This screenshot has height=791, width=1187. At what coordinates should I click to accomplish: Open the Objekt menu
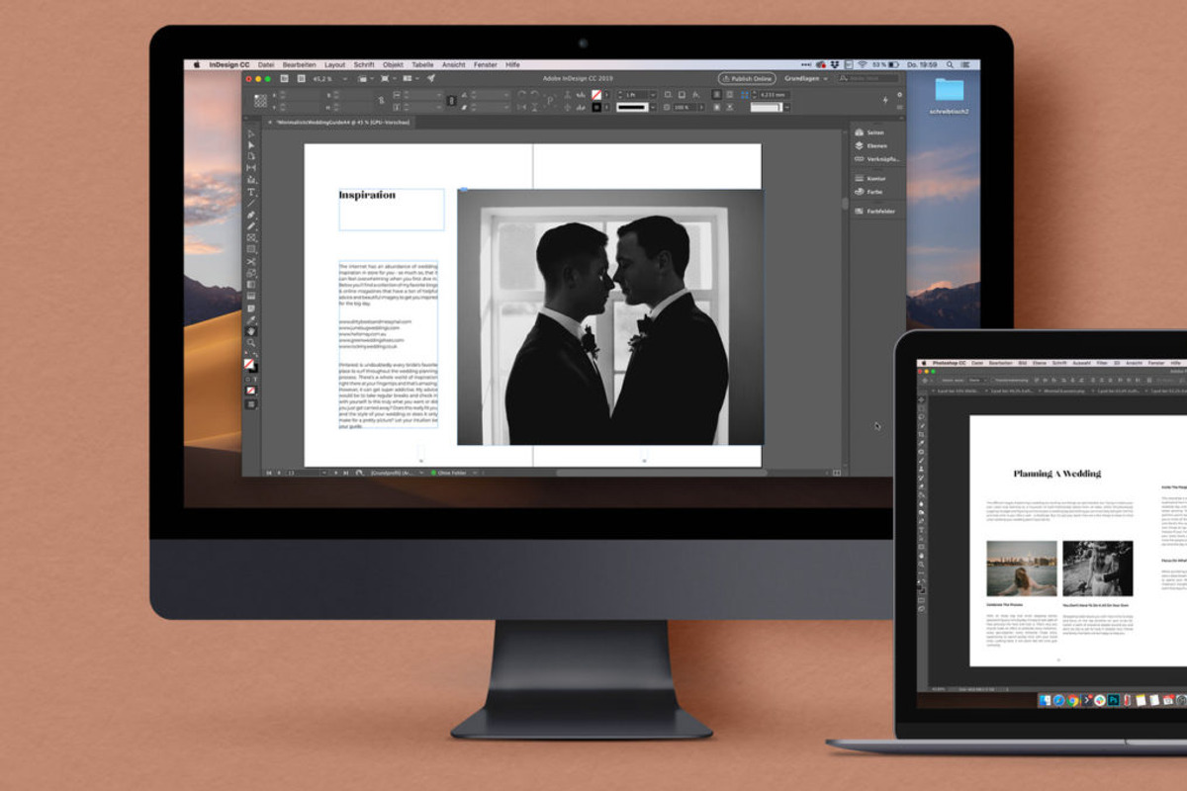click(393, 64)
